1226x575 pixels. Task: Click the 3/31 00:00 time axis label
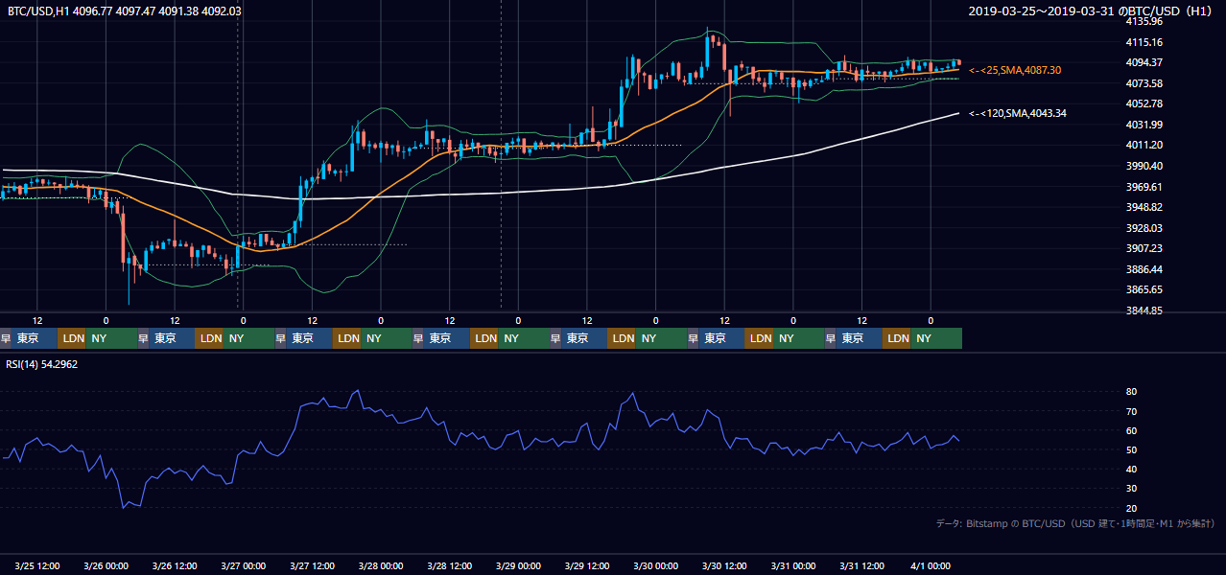click(x=793, y=565)
